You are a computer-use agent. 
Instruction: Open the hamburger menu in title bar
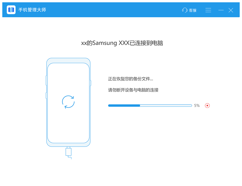208,10
